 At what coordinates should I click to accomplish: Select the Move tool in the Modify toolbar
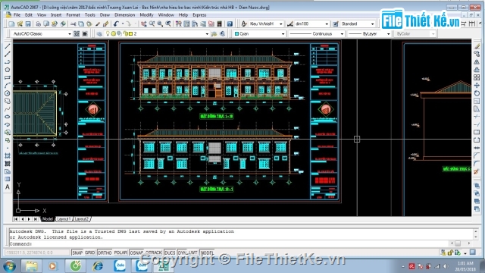477,86
